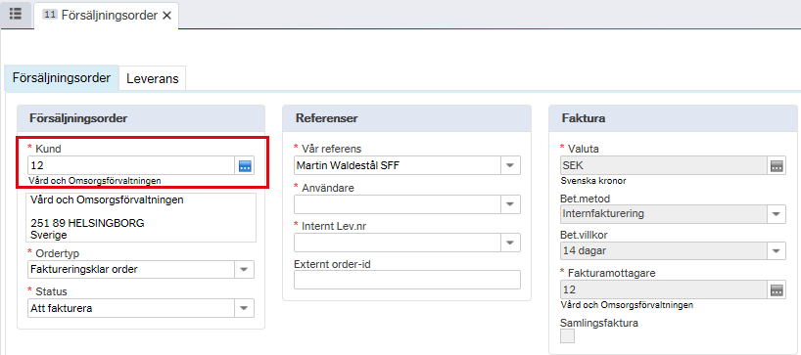The width and height of the screenshot is (801, 355).
Task: Open the Kund lookup button
Action: [245, 165]
